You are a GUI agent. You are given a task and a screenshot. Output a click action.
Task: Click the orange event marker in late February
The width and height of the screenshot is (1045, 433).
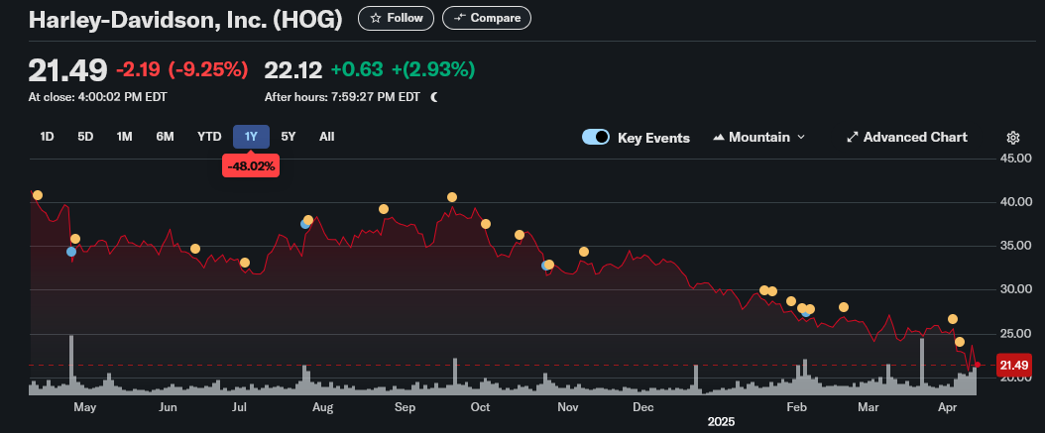pos(844,307)
